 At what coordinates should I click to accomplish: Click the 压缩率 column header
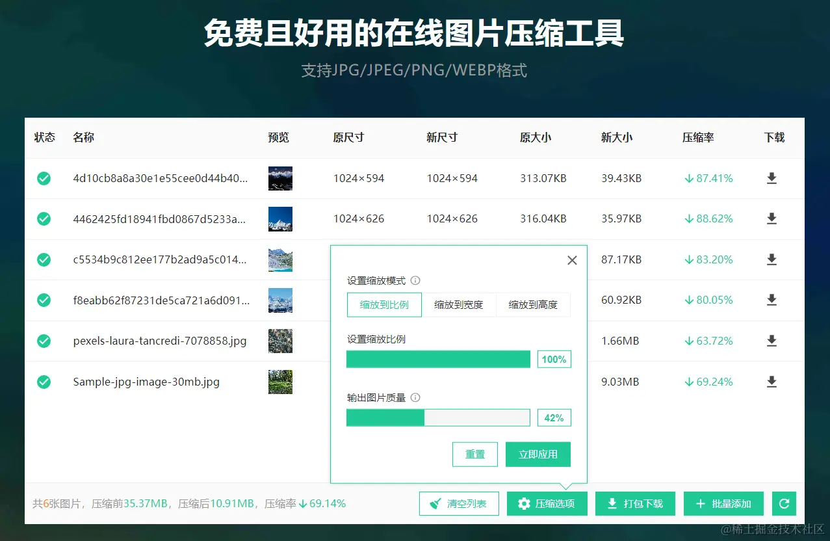[x=698, y=137]
